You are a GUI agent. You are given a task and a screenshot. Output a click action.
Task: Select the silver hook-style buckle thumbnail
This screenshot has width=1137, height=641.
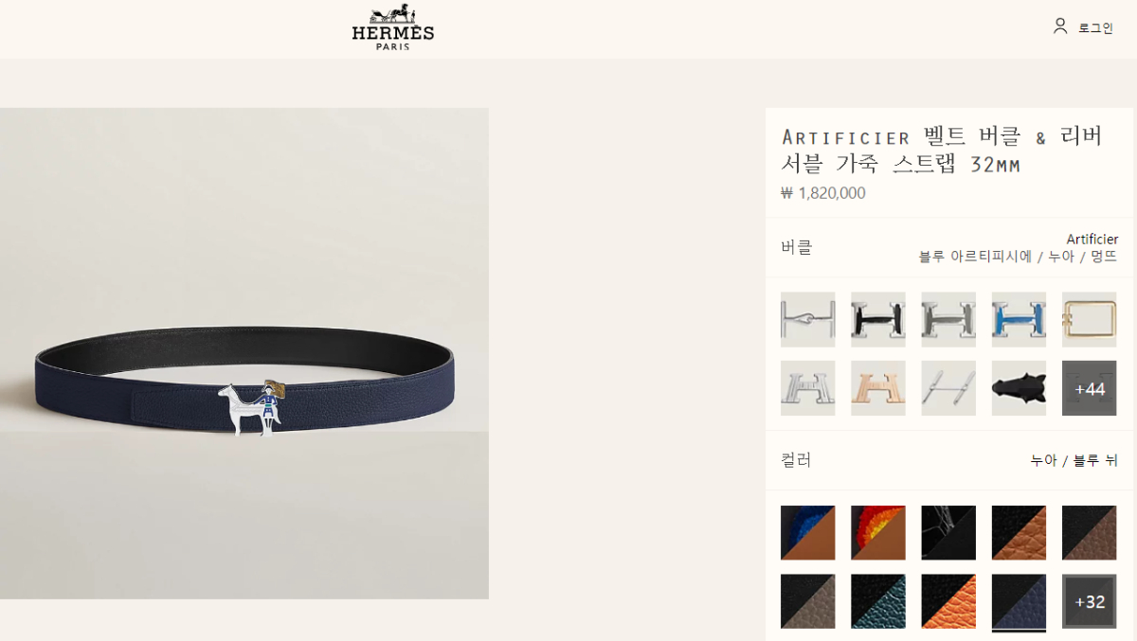(x=807, y=319)
